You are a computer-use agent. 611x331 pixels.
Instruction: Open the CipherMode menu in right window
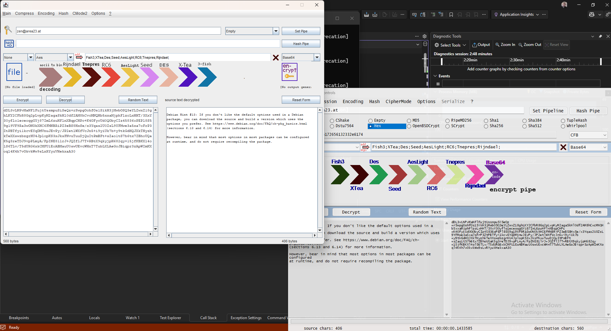[398, 101]
